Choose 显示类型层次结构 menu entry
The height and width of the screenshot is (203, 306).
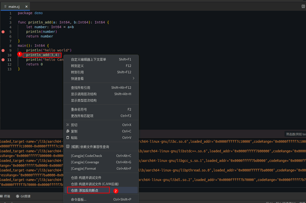[x=101, y=100]
